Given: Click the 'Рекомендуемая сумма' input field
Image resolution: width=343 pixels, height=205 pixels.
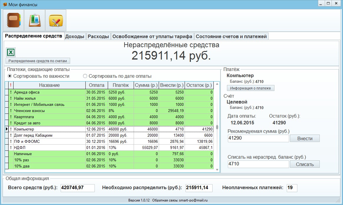Looking at the screenshot, I should coord(258,138).
